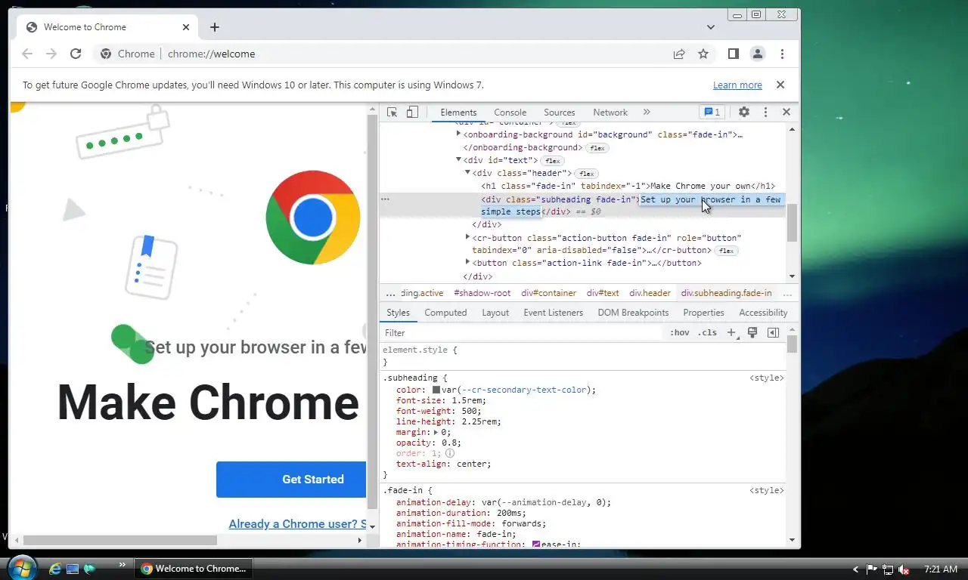The image size is (968, 580).
Task: Open the tab search dropdown arrow
Action: pos(711,27)
